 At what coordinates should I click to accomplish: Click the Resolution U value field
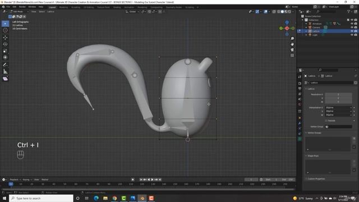point(338,94)
